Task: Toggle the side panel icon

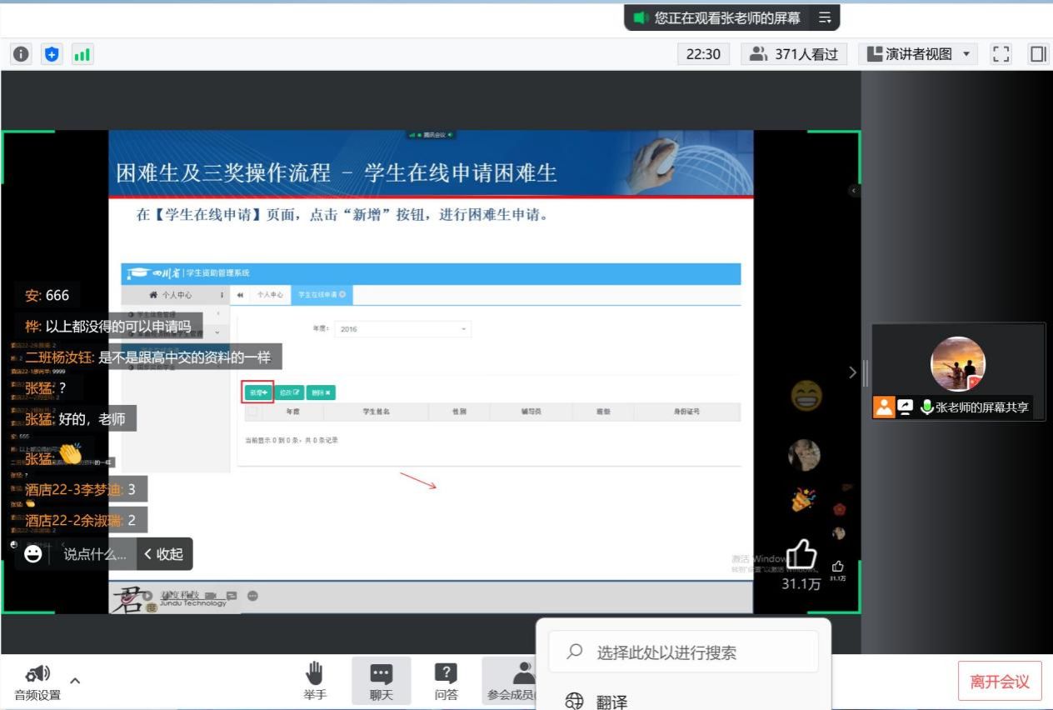Action: (x=1038, y=54)
